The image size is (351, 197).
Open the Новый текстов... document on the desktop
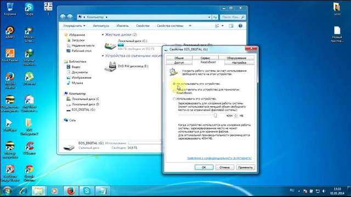(337, 34)
